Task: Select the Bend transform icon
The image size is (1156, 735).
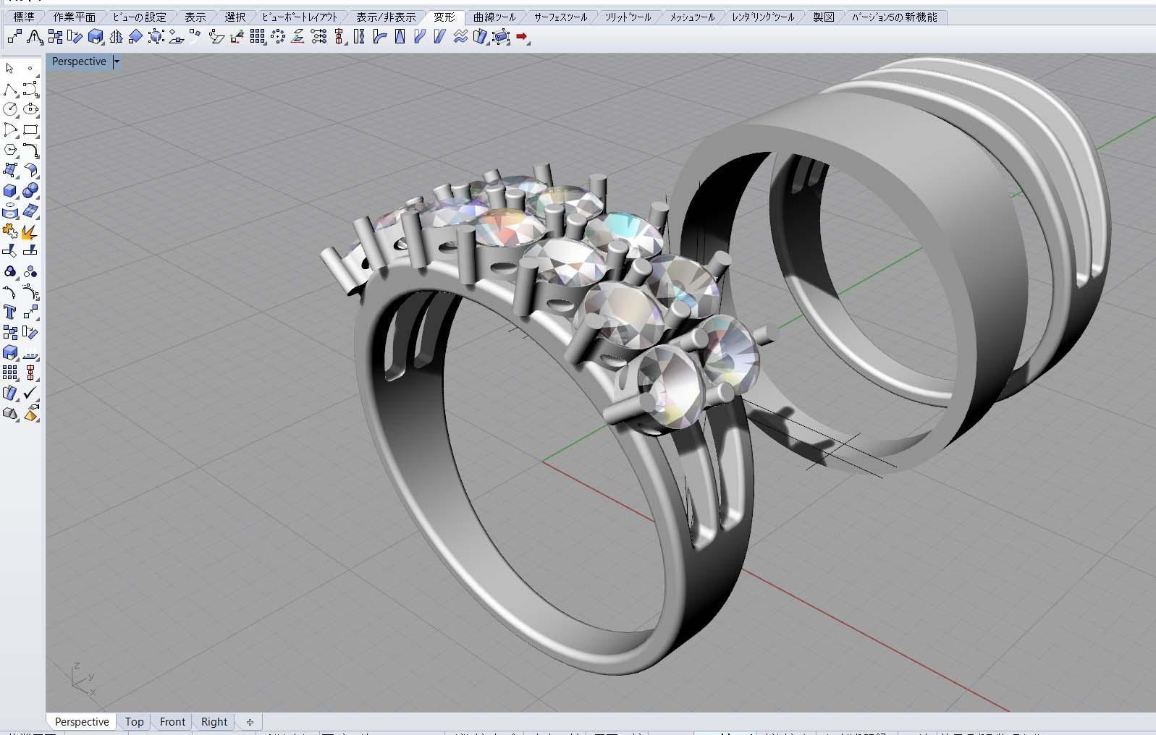Action: pos(379,37)
